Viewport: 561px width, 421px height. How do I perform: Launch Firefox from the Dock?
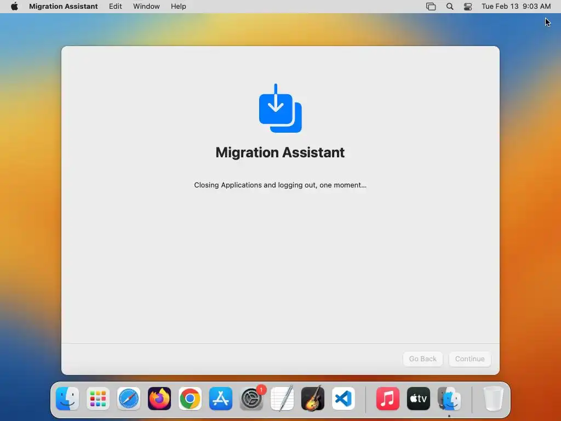(x=159, y=399)
